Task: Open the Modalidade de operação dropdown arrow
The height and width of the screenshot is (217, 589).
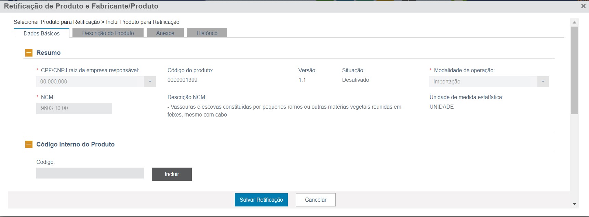Action: (543, 81)
